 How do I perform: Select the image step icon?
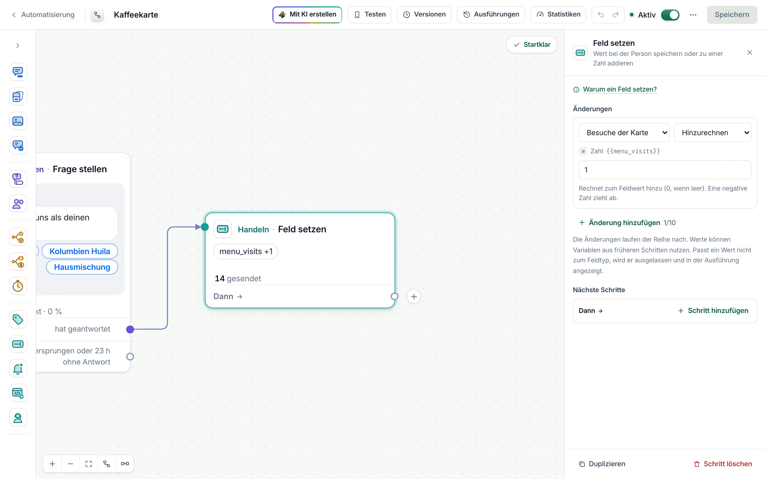[18, 121]
